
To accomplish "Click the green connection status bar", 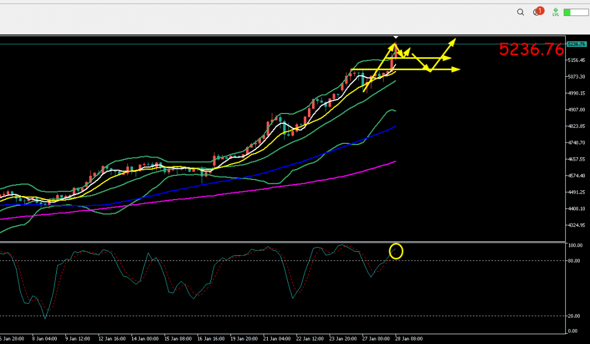I will point(575,12).
